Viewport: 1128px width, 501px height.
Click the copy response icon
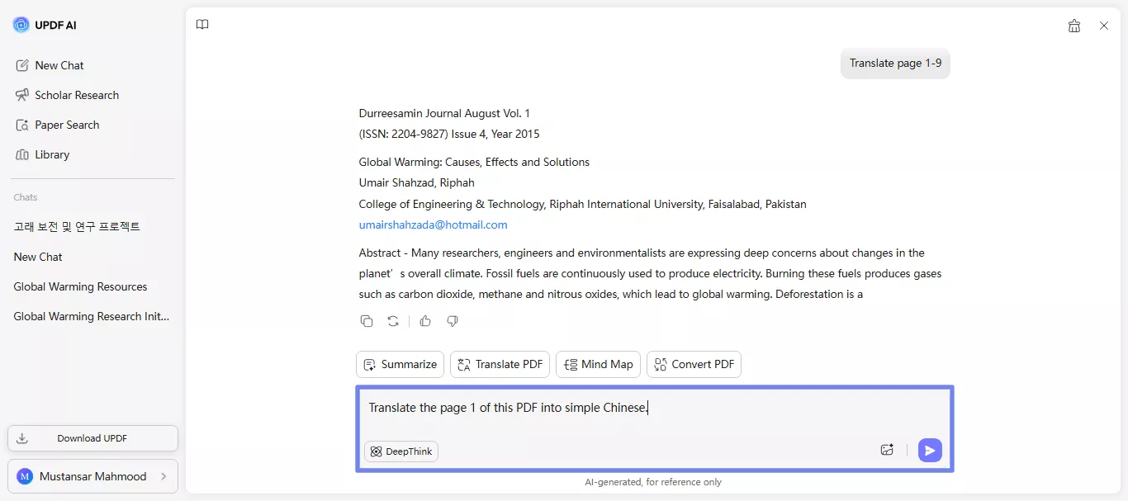367,321
